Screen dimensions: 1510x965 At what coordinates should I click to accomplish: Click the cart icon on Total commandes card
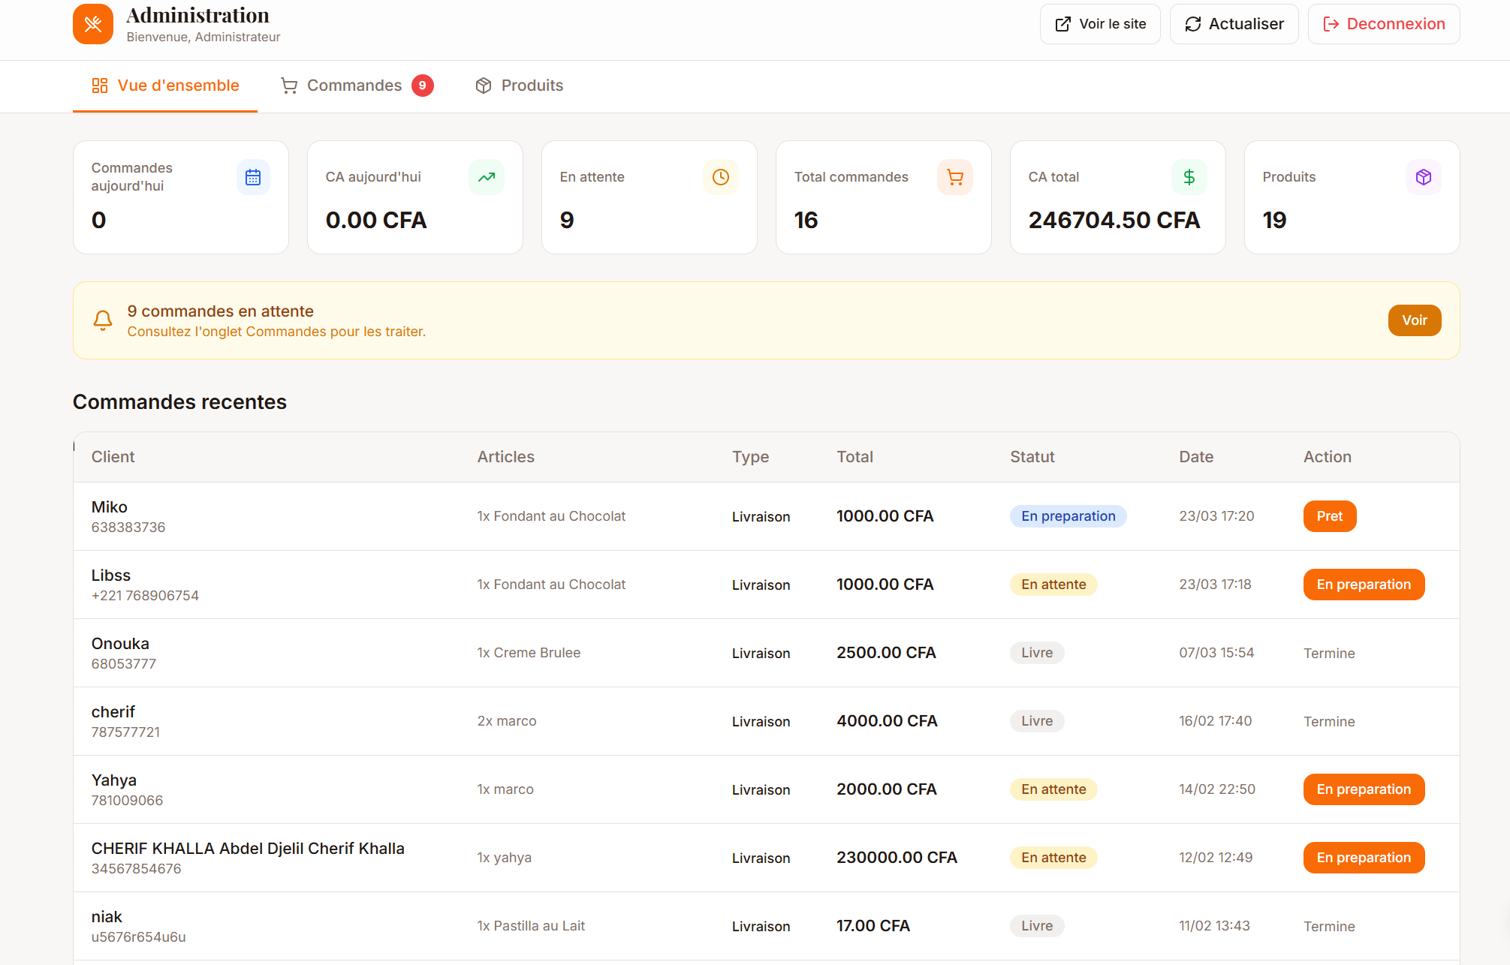(x=954, y=177)
